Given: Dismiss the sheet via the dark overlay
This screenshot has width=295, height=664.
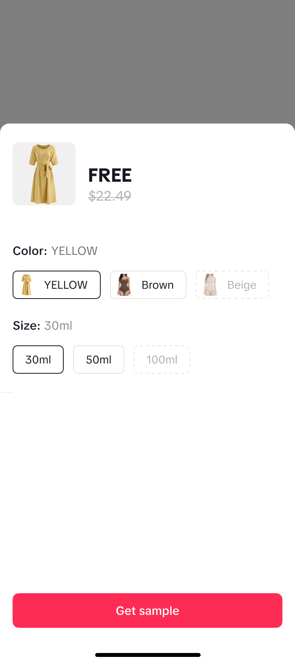Looking at the screenshot, I should tap(147, 59).
